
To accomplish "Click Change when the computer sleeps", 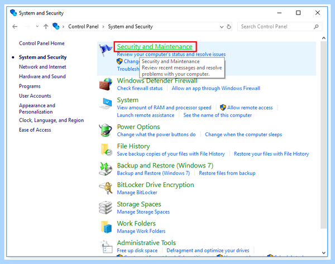I will 243,135.
